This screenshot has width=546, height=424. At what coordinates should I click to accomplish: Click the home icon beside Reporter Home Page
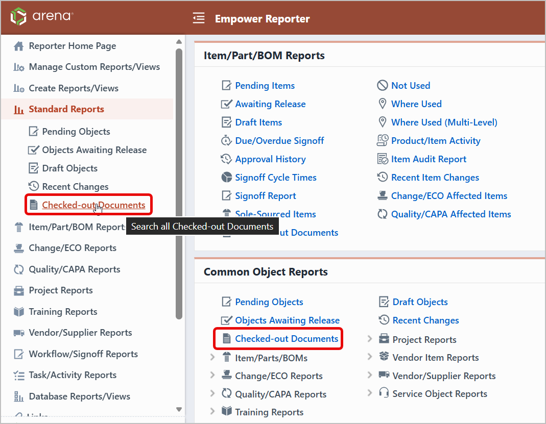19,46
